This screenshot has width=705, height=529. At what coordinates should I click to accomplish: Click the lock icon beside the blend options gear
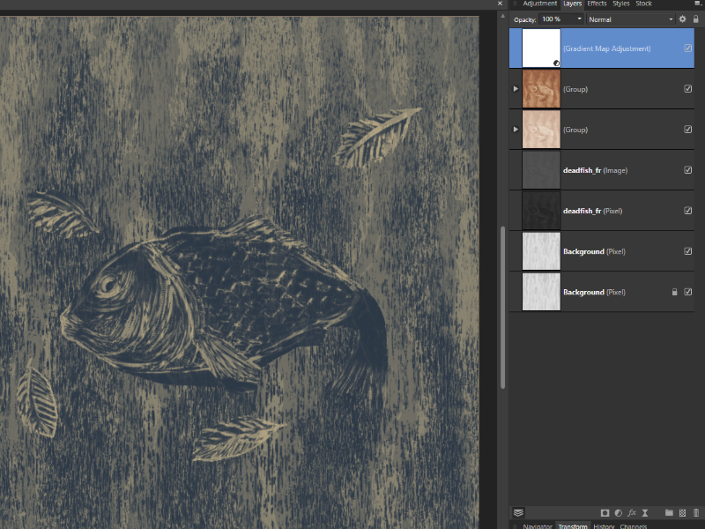[696, 19]
